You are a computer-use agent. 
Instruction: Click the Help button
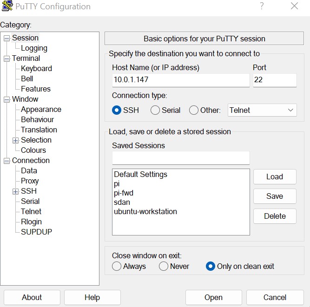(92, 297)
